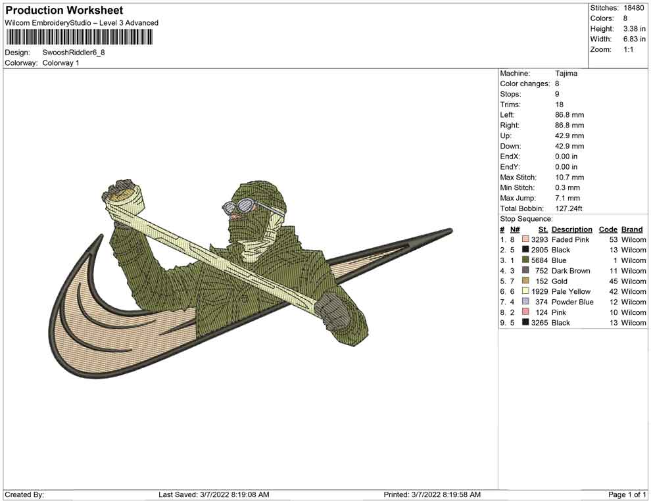Click the Black 2905 color swatch

pos(525,250)
